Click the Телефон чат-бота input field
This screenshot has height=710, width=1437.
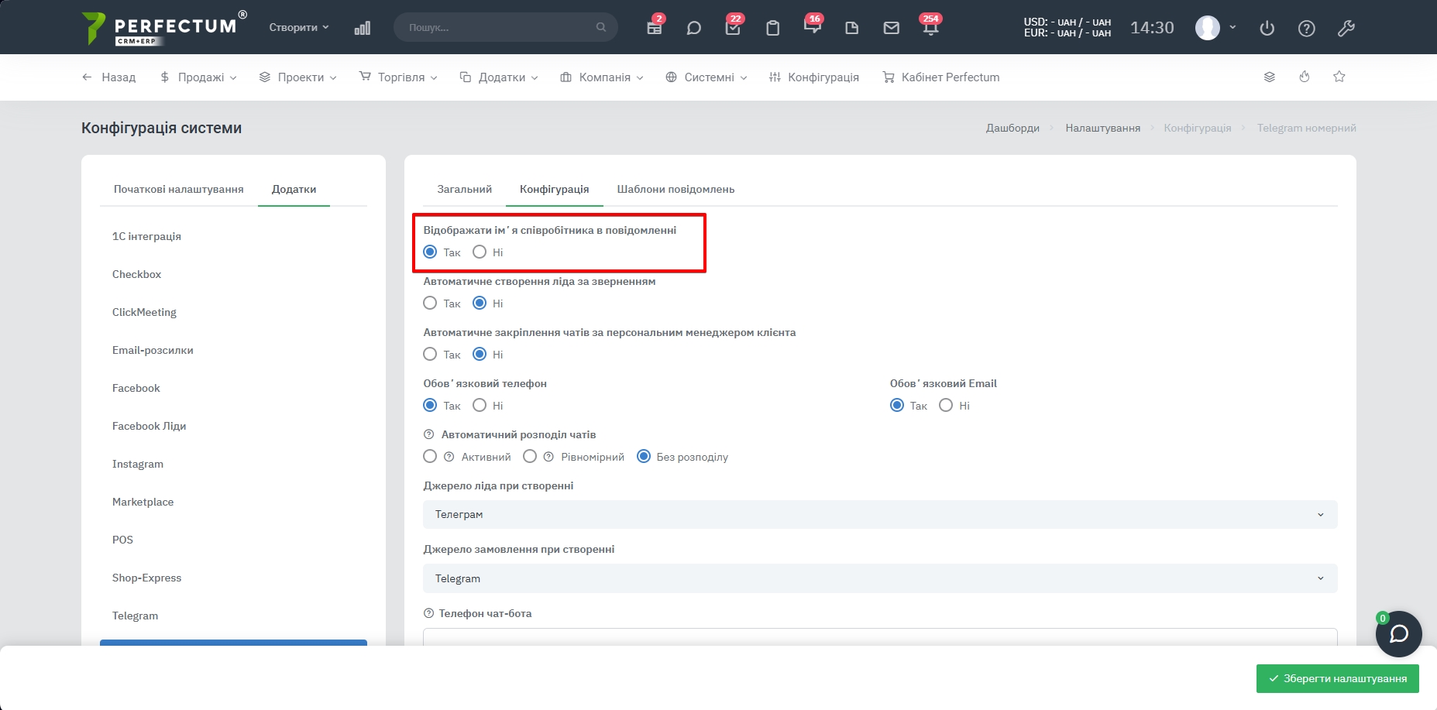(880, 636)
